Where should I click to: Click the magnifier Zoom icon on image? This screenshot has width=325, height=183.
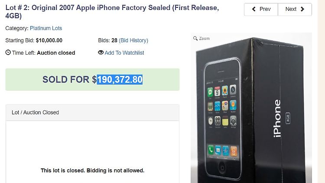coord(195,39)
